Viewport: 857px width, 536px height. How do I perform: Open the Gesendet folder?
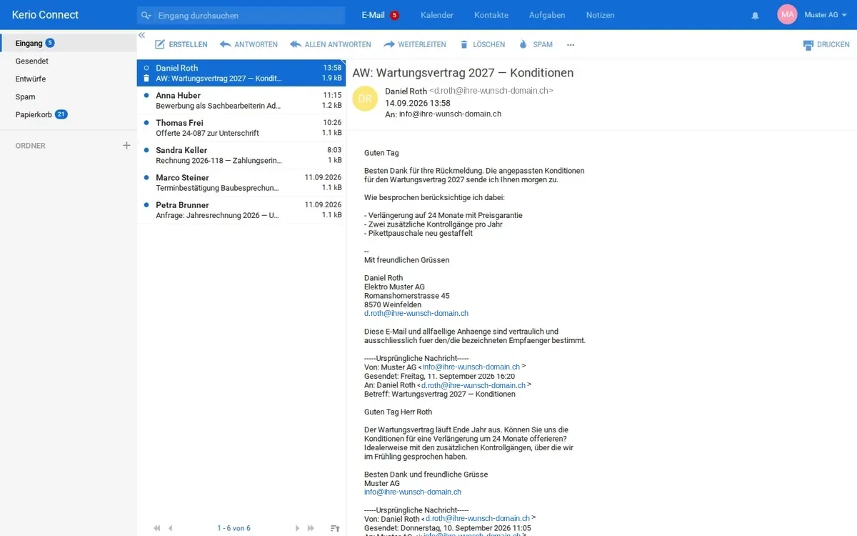pos(68,61)
